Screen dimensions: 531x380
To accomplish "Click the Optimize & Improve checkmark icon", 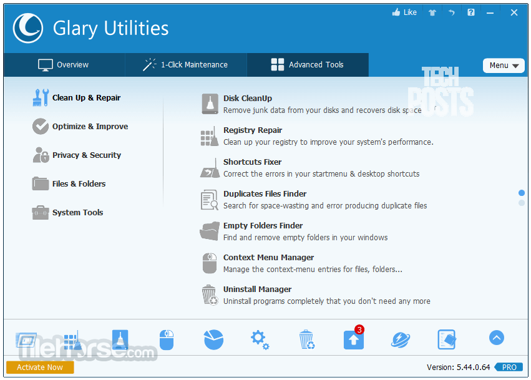I will [x=41, y=126].
